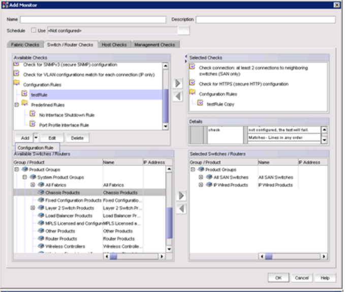The height and width of the screenshot is (292, 345).
Task: Expand the Layer 2 Switch Products node
Action: pyautogui.click(x=33, y=208)
